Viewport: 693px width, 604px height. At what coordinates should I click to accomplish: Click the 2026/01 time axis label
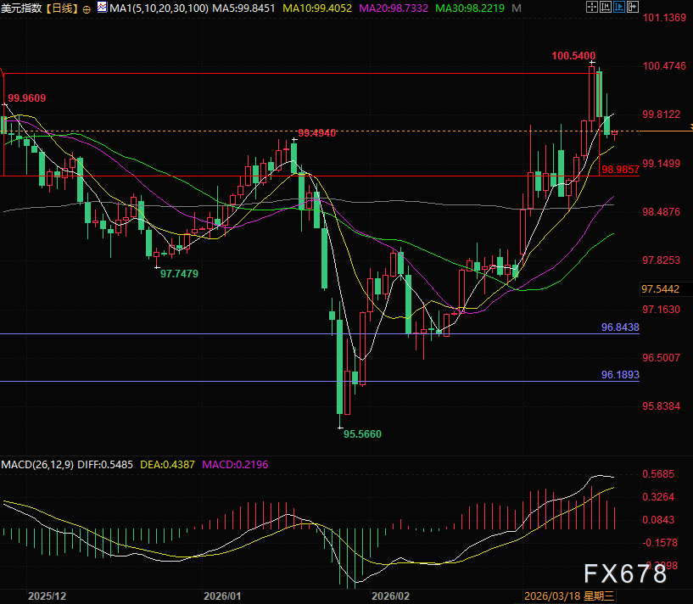tap(222, 596)
